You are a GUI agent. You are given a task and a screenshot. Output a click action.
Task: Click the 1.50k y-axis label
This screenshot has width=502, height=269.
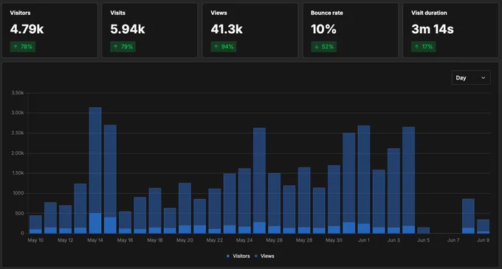[x=18, y=173]
